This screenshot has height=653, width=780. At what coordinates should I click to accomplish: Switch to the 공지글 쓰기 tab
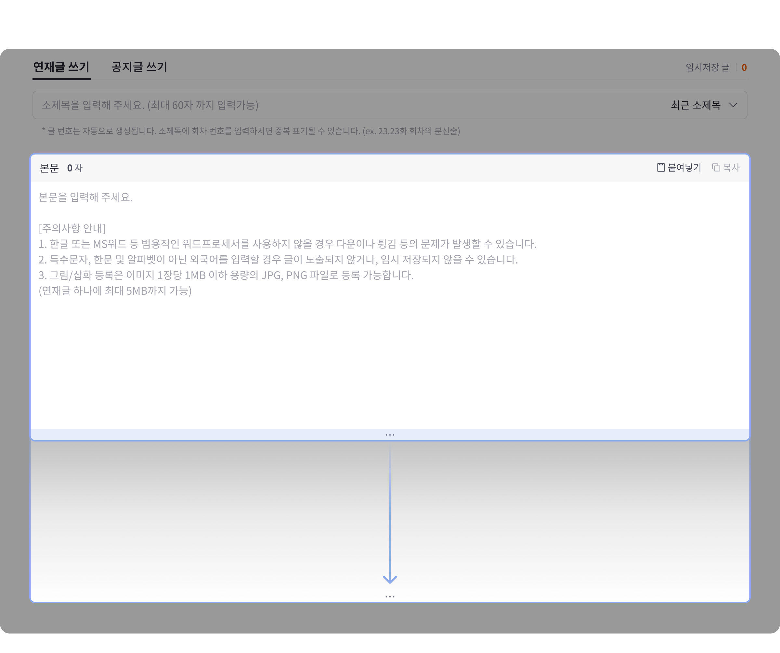point(139,67)
